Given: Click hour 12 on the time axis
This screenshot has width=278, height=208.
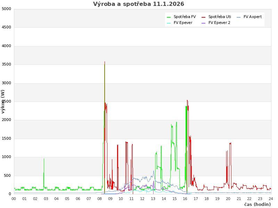Looking at the screenshot, I should pyautogui.click(x=142, y=199).
